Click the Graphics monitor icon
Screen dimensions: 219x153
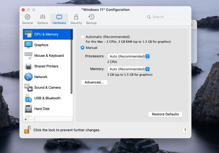click(29, 45)
